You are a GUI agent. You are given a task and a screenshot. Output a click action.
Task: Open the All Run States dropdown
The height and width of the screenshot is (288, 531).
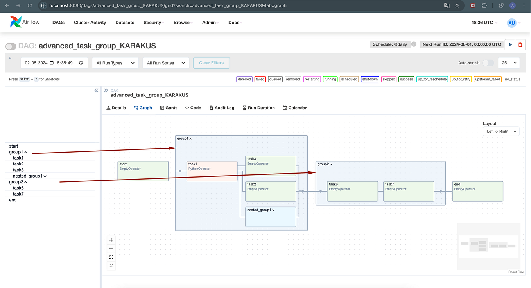(166, 63)
